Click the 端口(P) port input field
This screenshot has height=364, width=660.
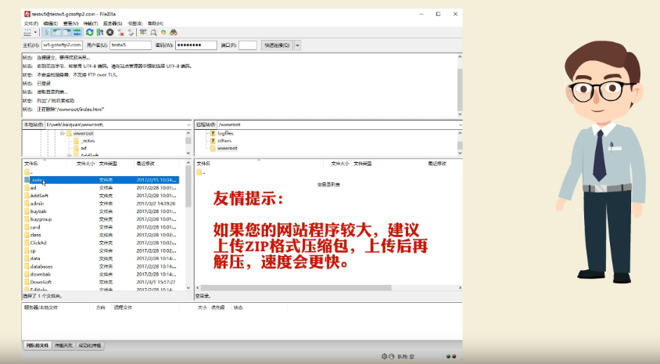click(247, 45)
